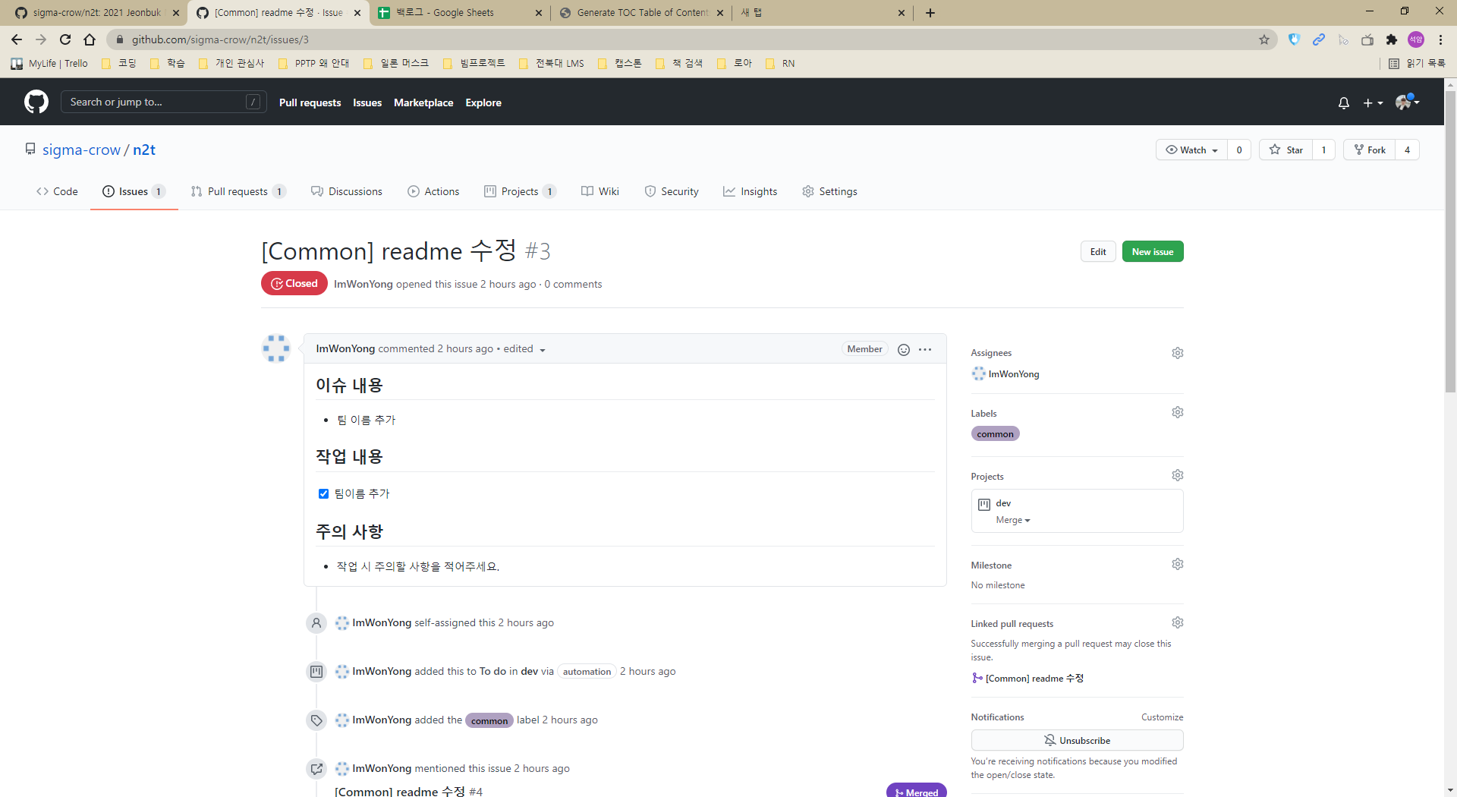View the Insights tab
This screenshot has height=797, width=1457.
click(x=751, y=191)
